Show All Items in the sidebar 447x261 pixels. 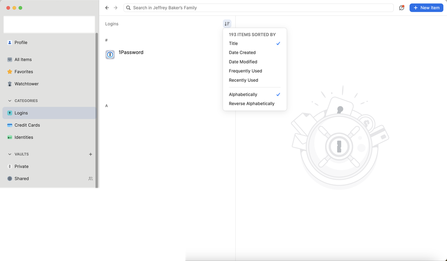pos(49,59)
